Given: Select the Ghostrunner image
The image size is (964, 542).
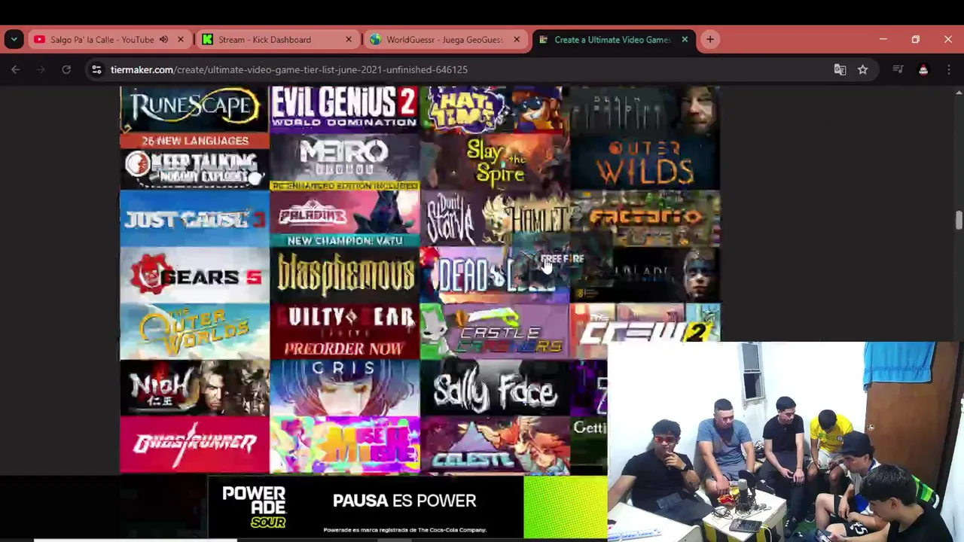Looking at the screenshot, I should (x=194, y=444).
